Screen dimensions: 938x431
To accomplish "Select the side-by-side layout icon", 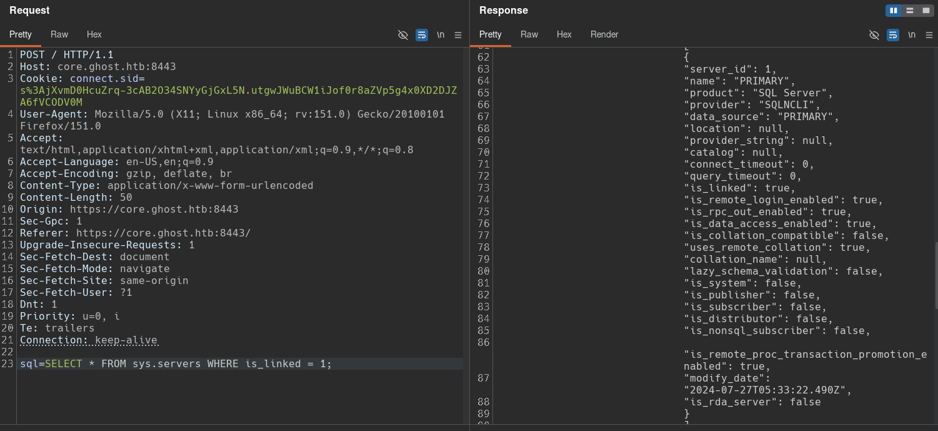I will [894, 11].
